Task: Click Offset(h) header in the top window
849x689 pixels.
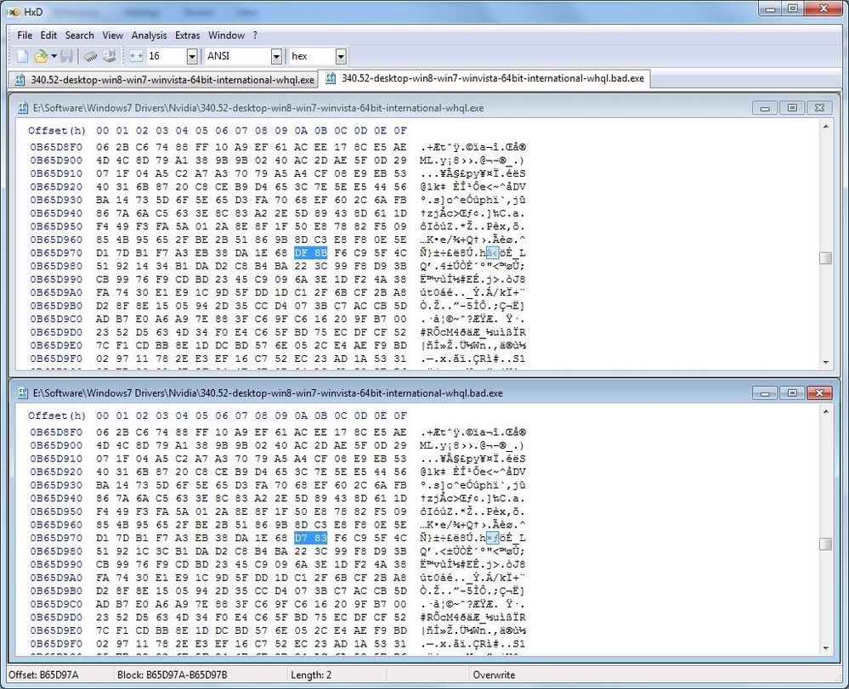Action: pyautogui.click(x=57, y=131)
